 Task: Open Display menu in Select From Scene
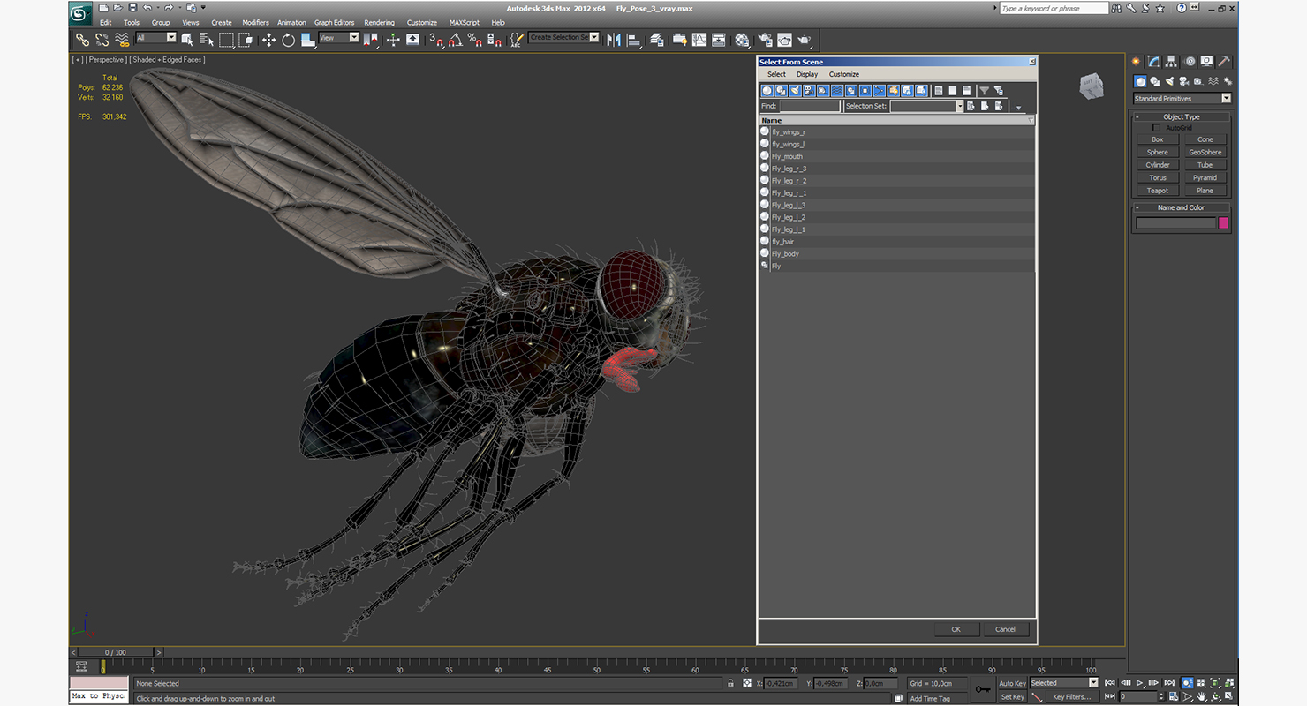pos(807,75)
